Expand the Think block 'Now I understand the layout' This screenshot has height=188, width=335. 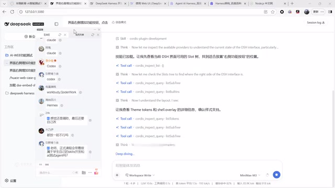pos(147,100)
